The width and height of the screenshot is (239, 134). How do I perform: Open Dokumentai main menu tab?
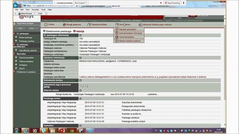[x=48, y=20]
